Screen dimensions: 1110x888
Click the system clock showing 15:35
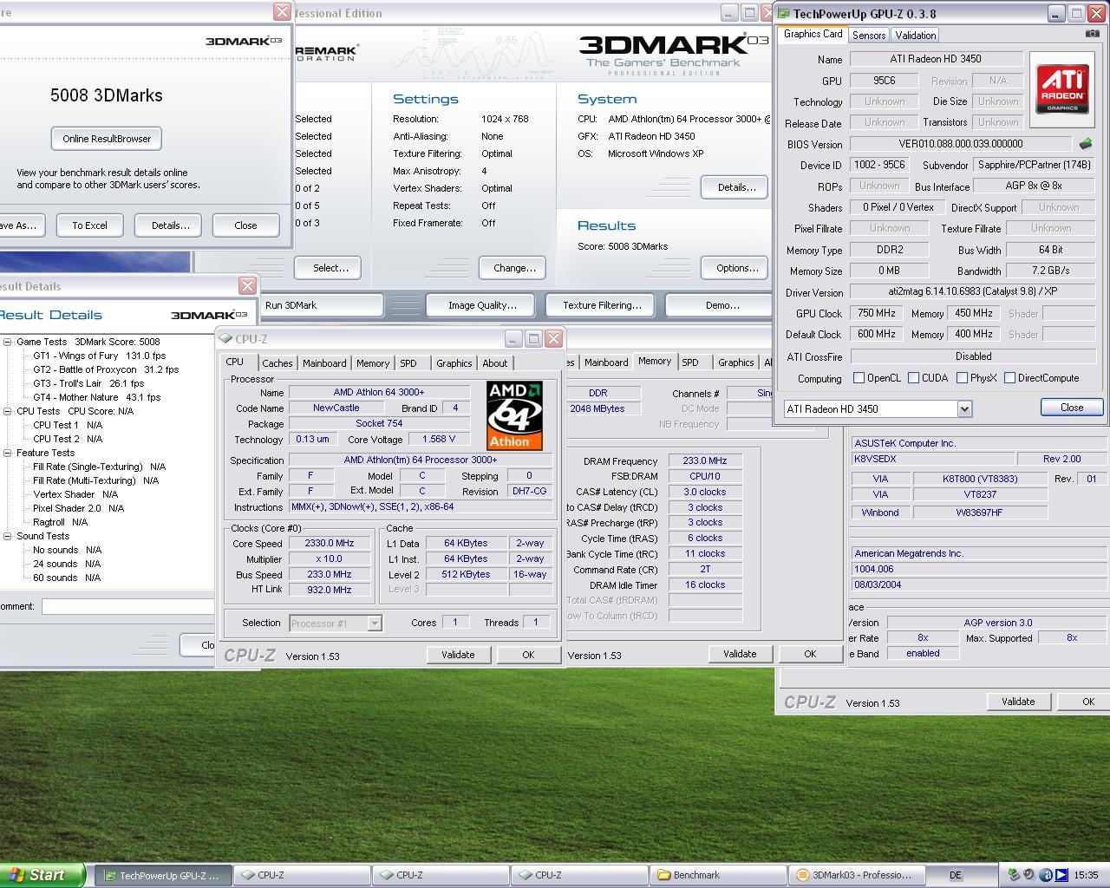coord(1086,875)
